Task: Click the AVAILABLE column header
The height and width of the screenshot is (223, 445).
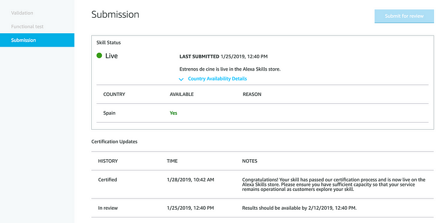Action: [x=181, y=94]
